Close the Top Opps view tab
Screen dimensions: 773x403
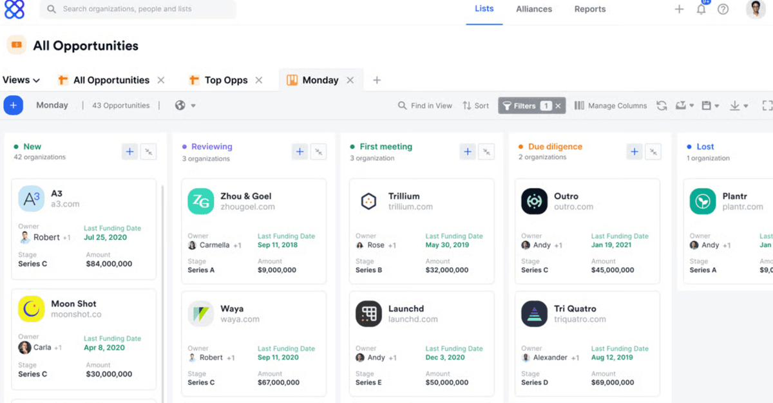click(259, 80)
